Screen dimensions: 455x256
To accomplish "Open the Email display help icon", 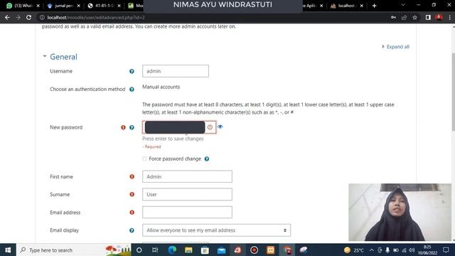I will (x=132, y=230).
